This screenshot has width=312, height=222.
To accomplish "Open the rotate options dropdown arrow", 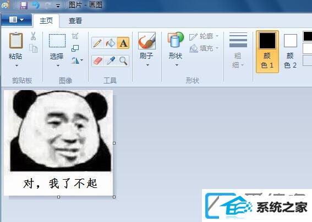I will click(82, 60).
